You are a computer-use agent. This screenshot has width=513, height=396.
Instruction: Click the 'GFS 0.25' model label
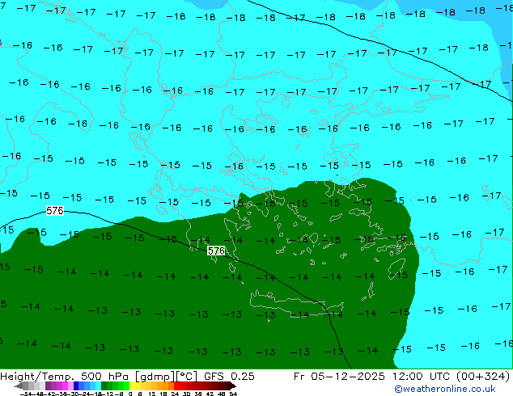pos(229,377)
